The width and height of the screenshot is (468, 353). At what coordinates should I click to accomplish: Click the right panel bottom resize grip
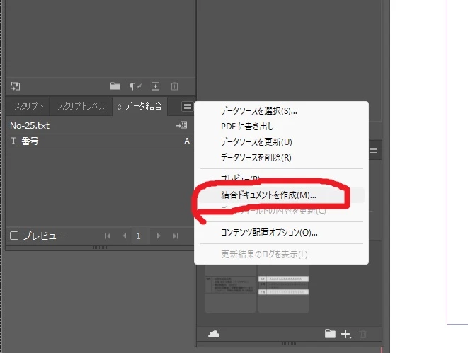pyautogui.click(x=289, y=344)
